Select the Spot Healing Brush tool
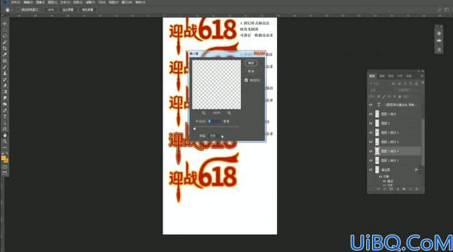Viewport: 453px width, 252px height. [4, 60]
